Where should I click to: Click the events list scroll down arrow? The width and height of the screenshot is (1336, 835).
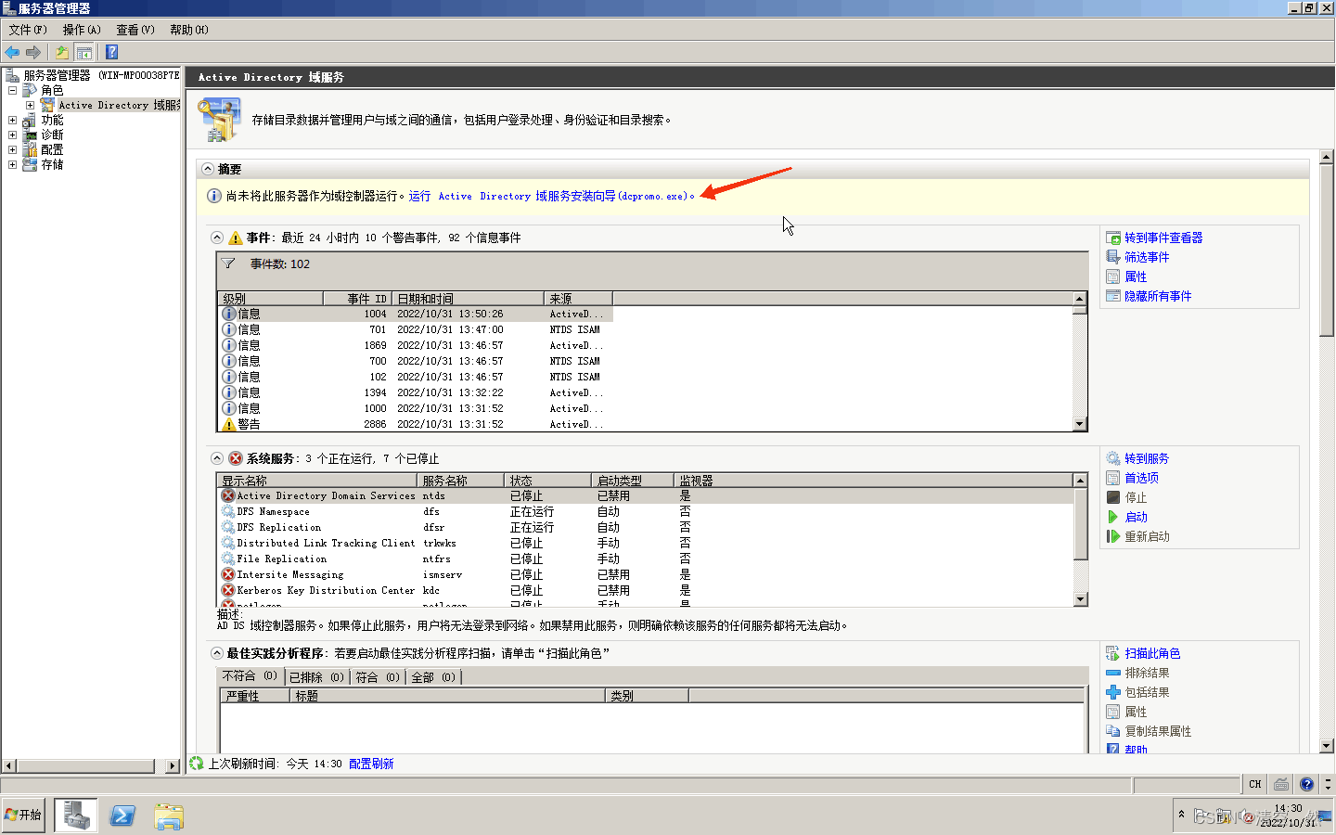1079,424
